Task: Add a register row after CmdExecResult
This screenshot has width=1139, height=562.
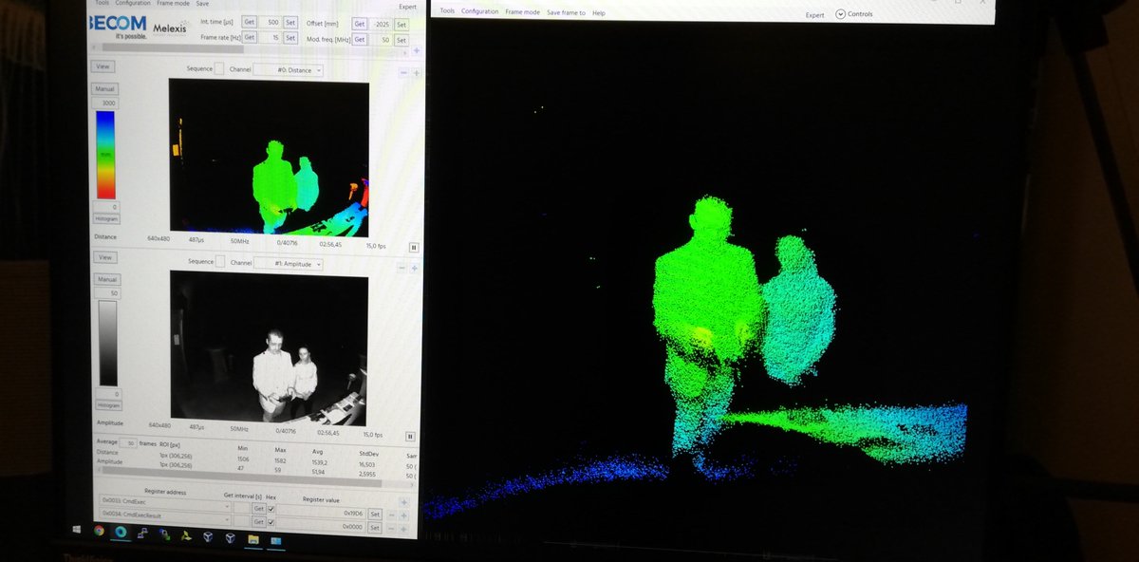Action: 402,530
